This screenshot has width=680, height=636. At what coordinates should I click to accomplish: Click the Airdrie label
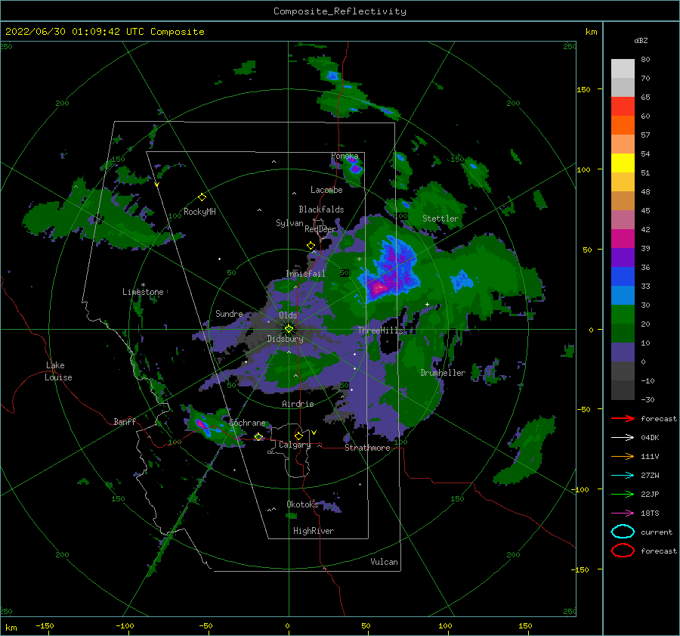point(298,404)
